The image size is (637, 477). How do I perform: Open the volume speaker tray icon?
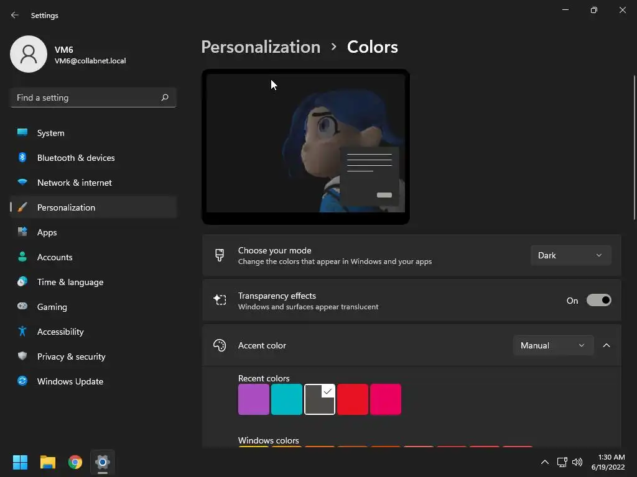(x=577, y=462)
